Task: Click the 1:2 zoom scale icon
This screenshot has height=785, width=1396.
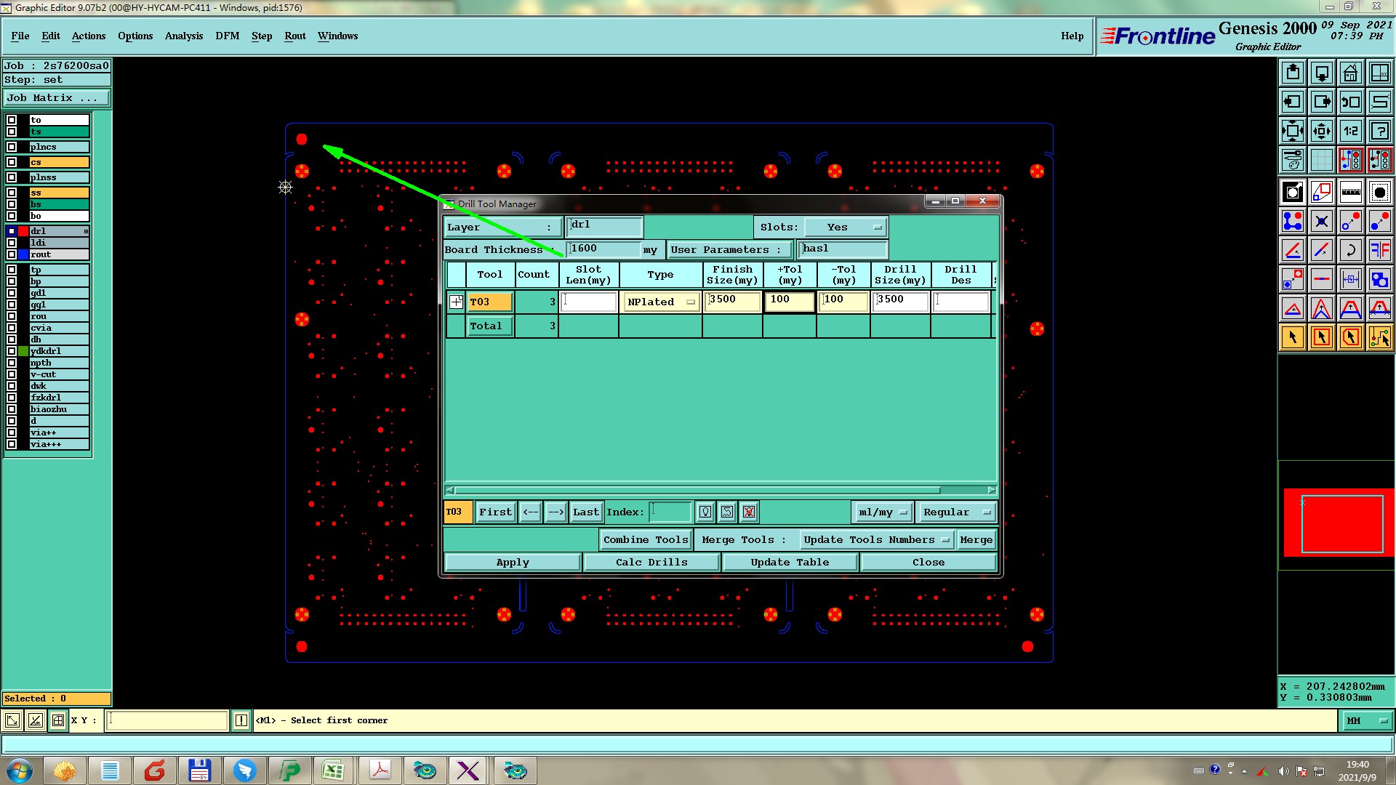Action: [x=1350, y=131]
